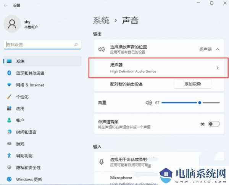Open 时间和语言 in sidebar
This screenshot has height=185, width=229.
coord(42,132)
